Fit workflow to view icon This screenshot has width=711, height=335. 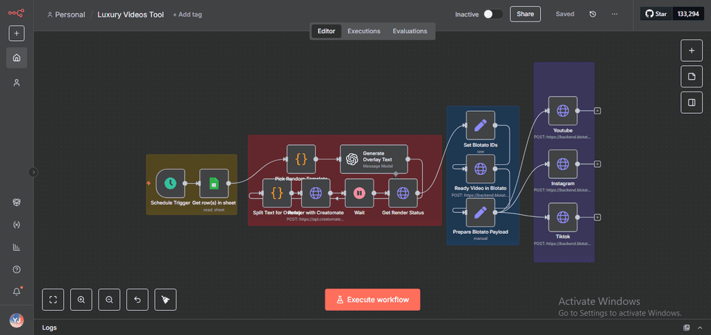click(53, 300)
